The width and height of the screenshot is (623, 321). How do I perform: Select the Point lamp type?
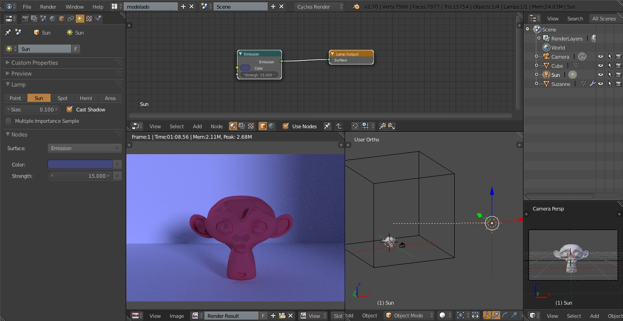16,98
